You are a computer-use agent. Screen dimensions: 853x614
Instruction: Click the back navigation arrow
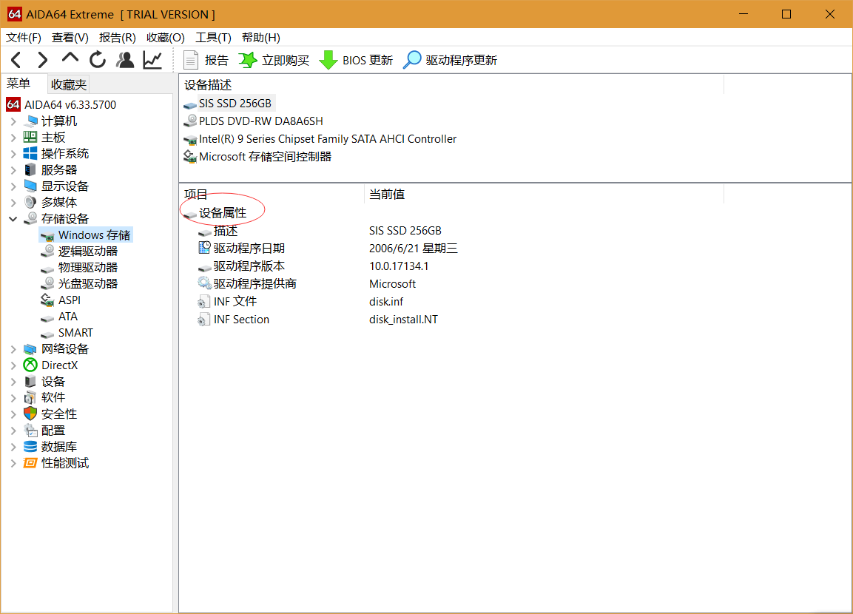click(x=16, y=60)
